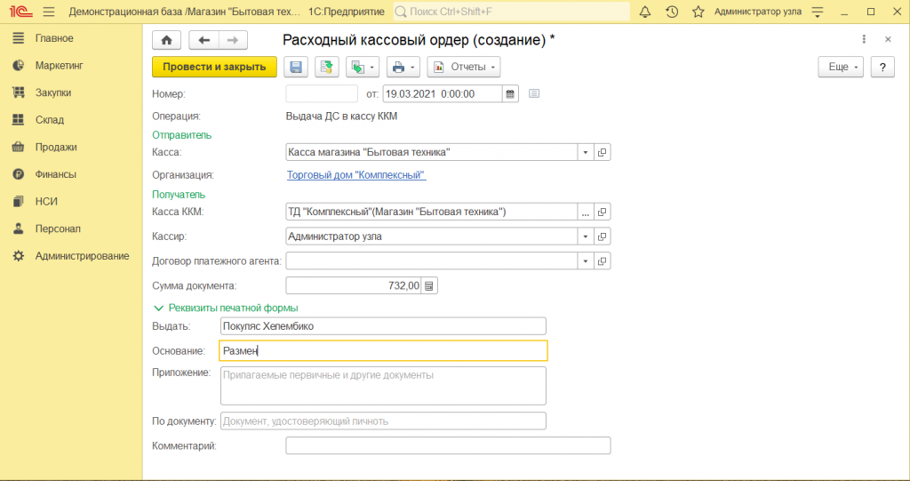Click the favorites star icon
The width and height of the screenshot is (910, 481).
point(698,12)
